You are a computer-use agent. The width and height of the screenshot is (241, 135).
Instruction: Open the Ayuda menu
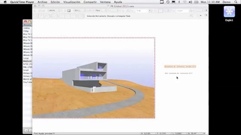click(x=118, y=2)
